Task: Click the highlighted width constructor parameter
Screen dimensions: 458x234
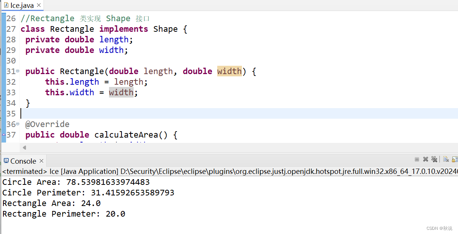Action: click(229, 71)
